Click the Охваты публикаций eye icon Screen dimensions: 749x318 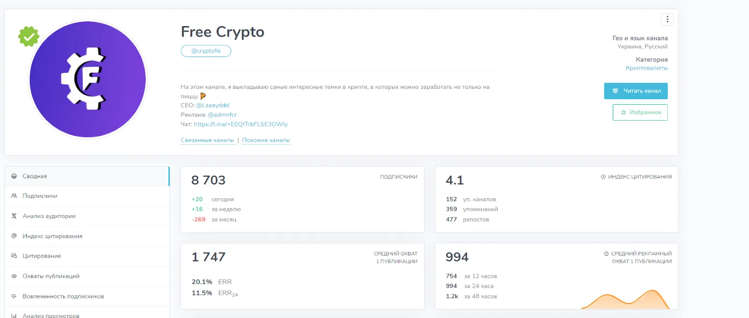point(14,276)
